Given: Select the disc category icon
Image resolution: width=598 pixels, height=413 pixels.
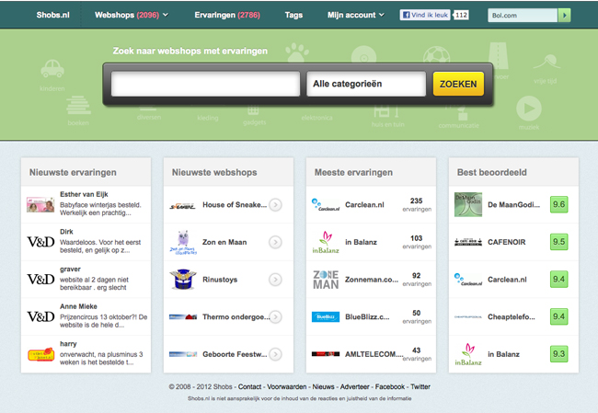Looking at the screenshot, I should [363, 54].
